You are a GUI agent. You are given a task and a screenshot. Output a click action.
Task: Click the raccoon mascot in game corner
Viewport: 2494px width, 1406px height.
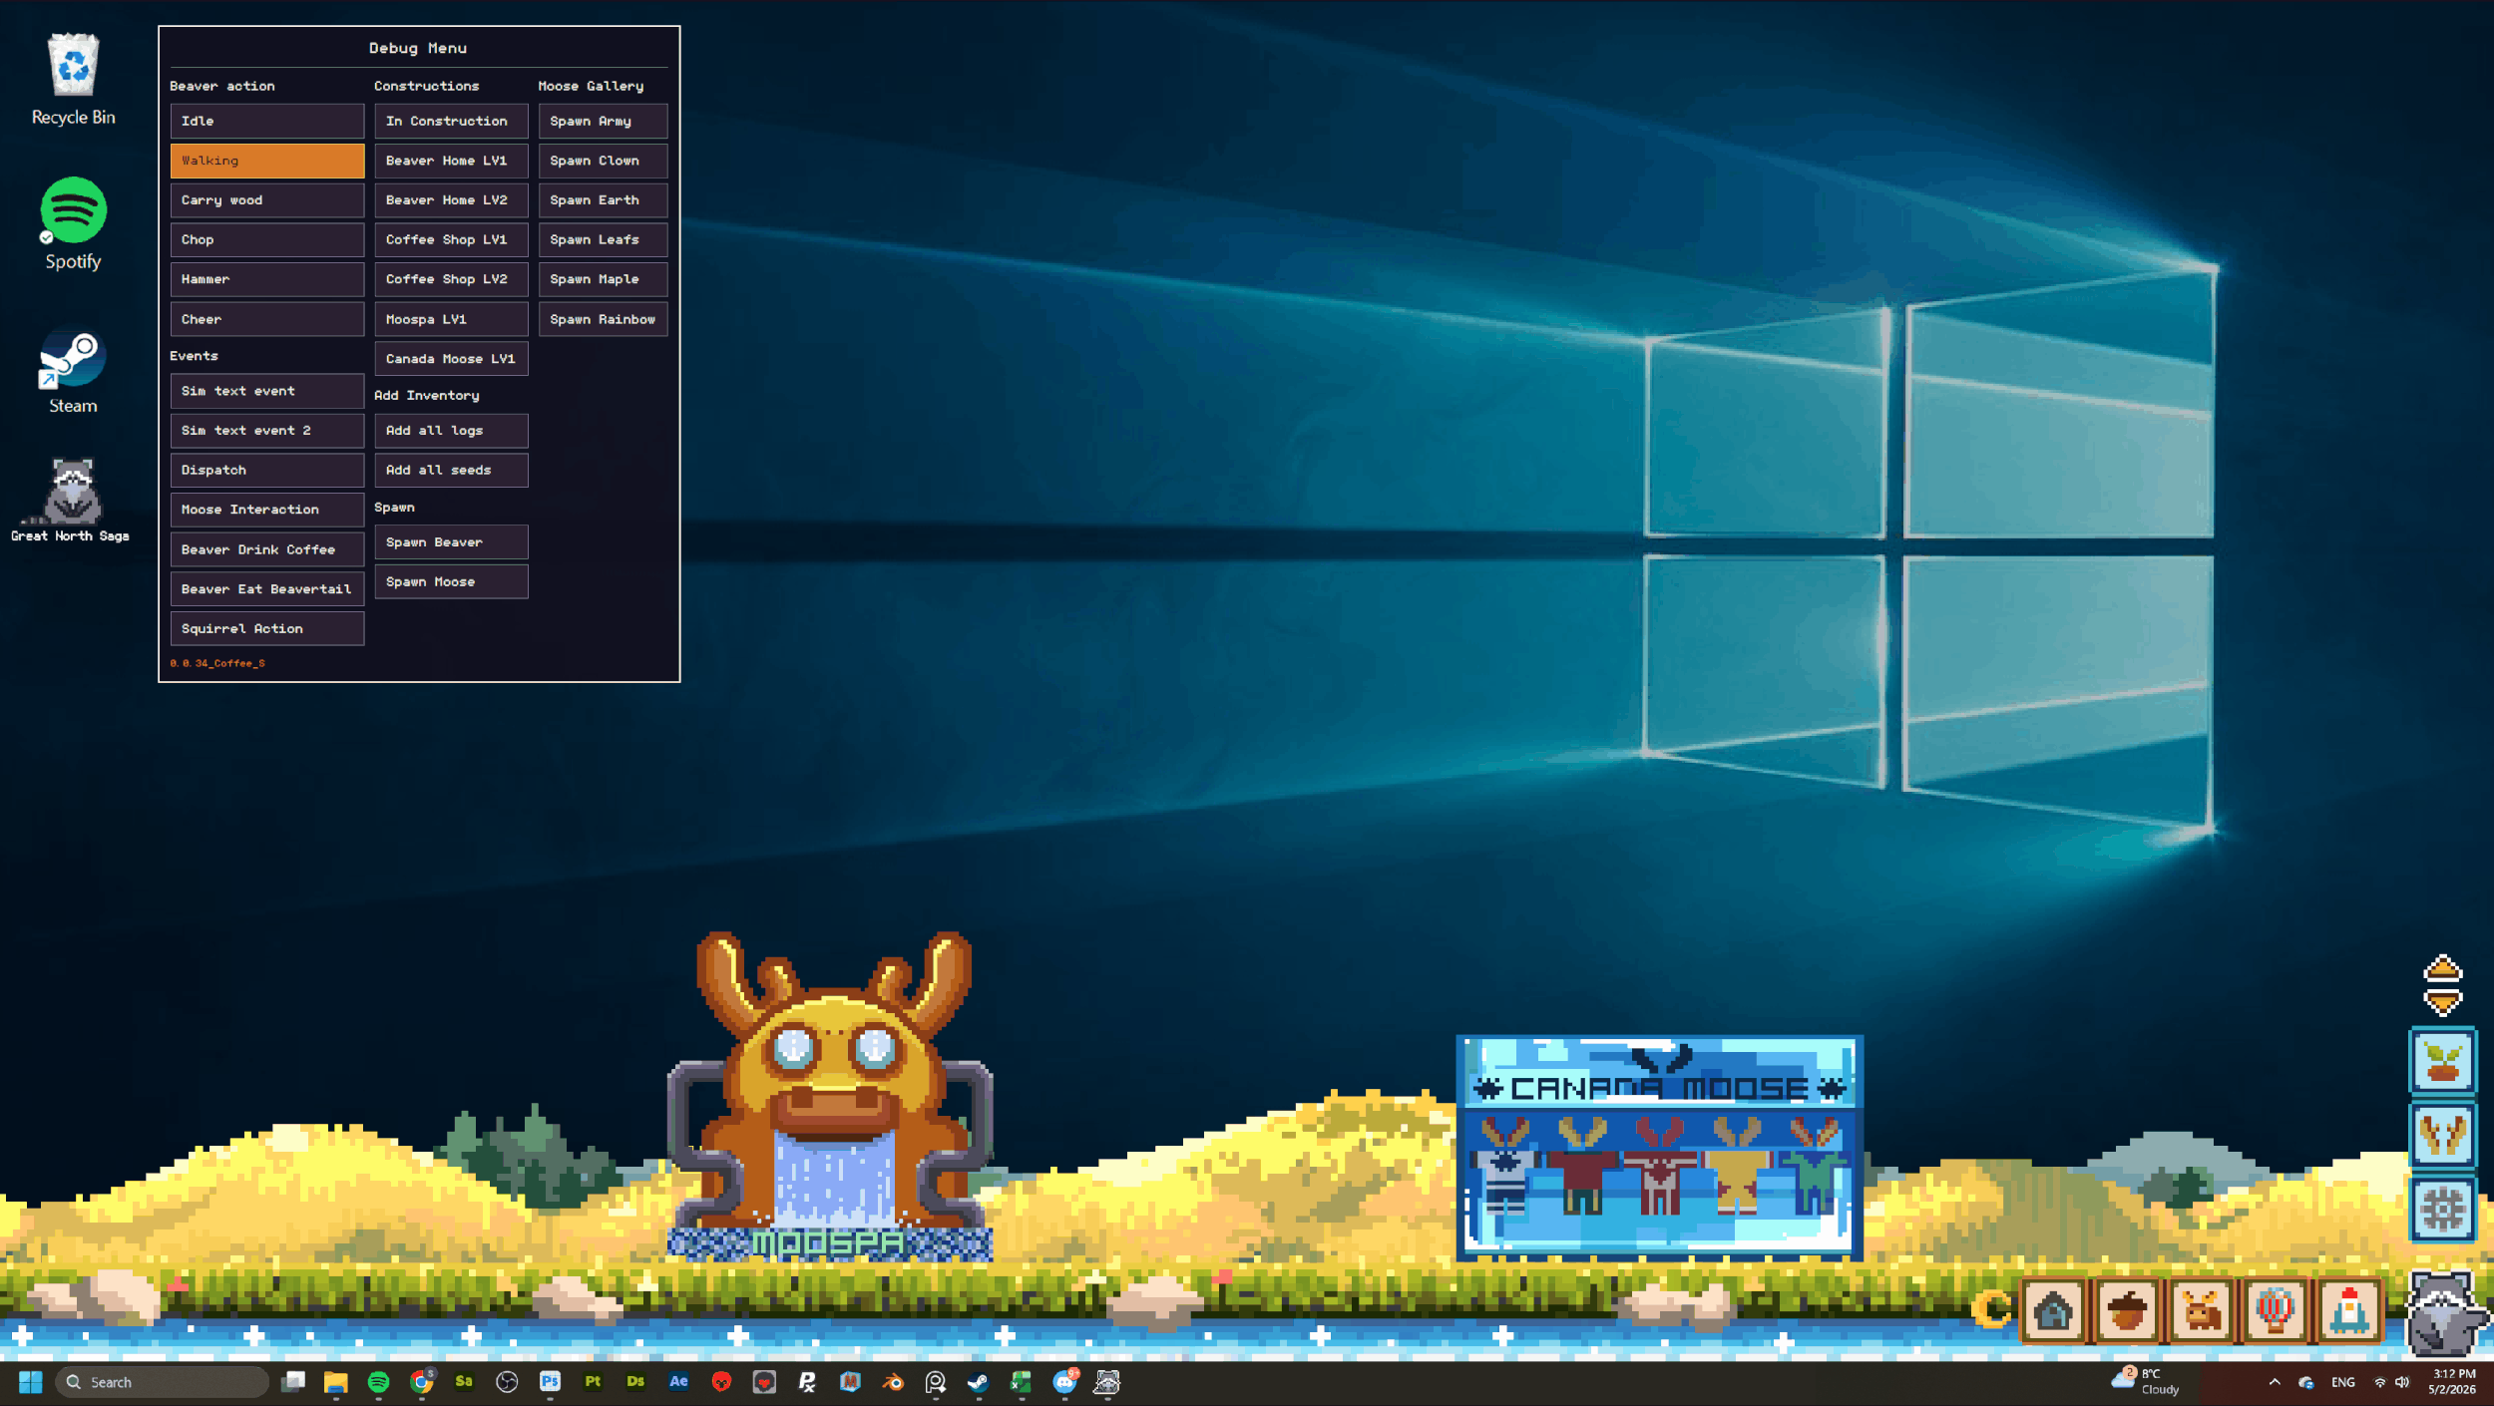tap(2444, 1314)
